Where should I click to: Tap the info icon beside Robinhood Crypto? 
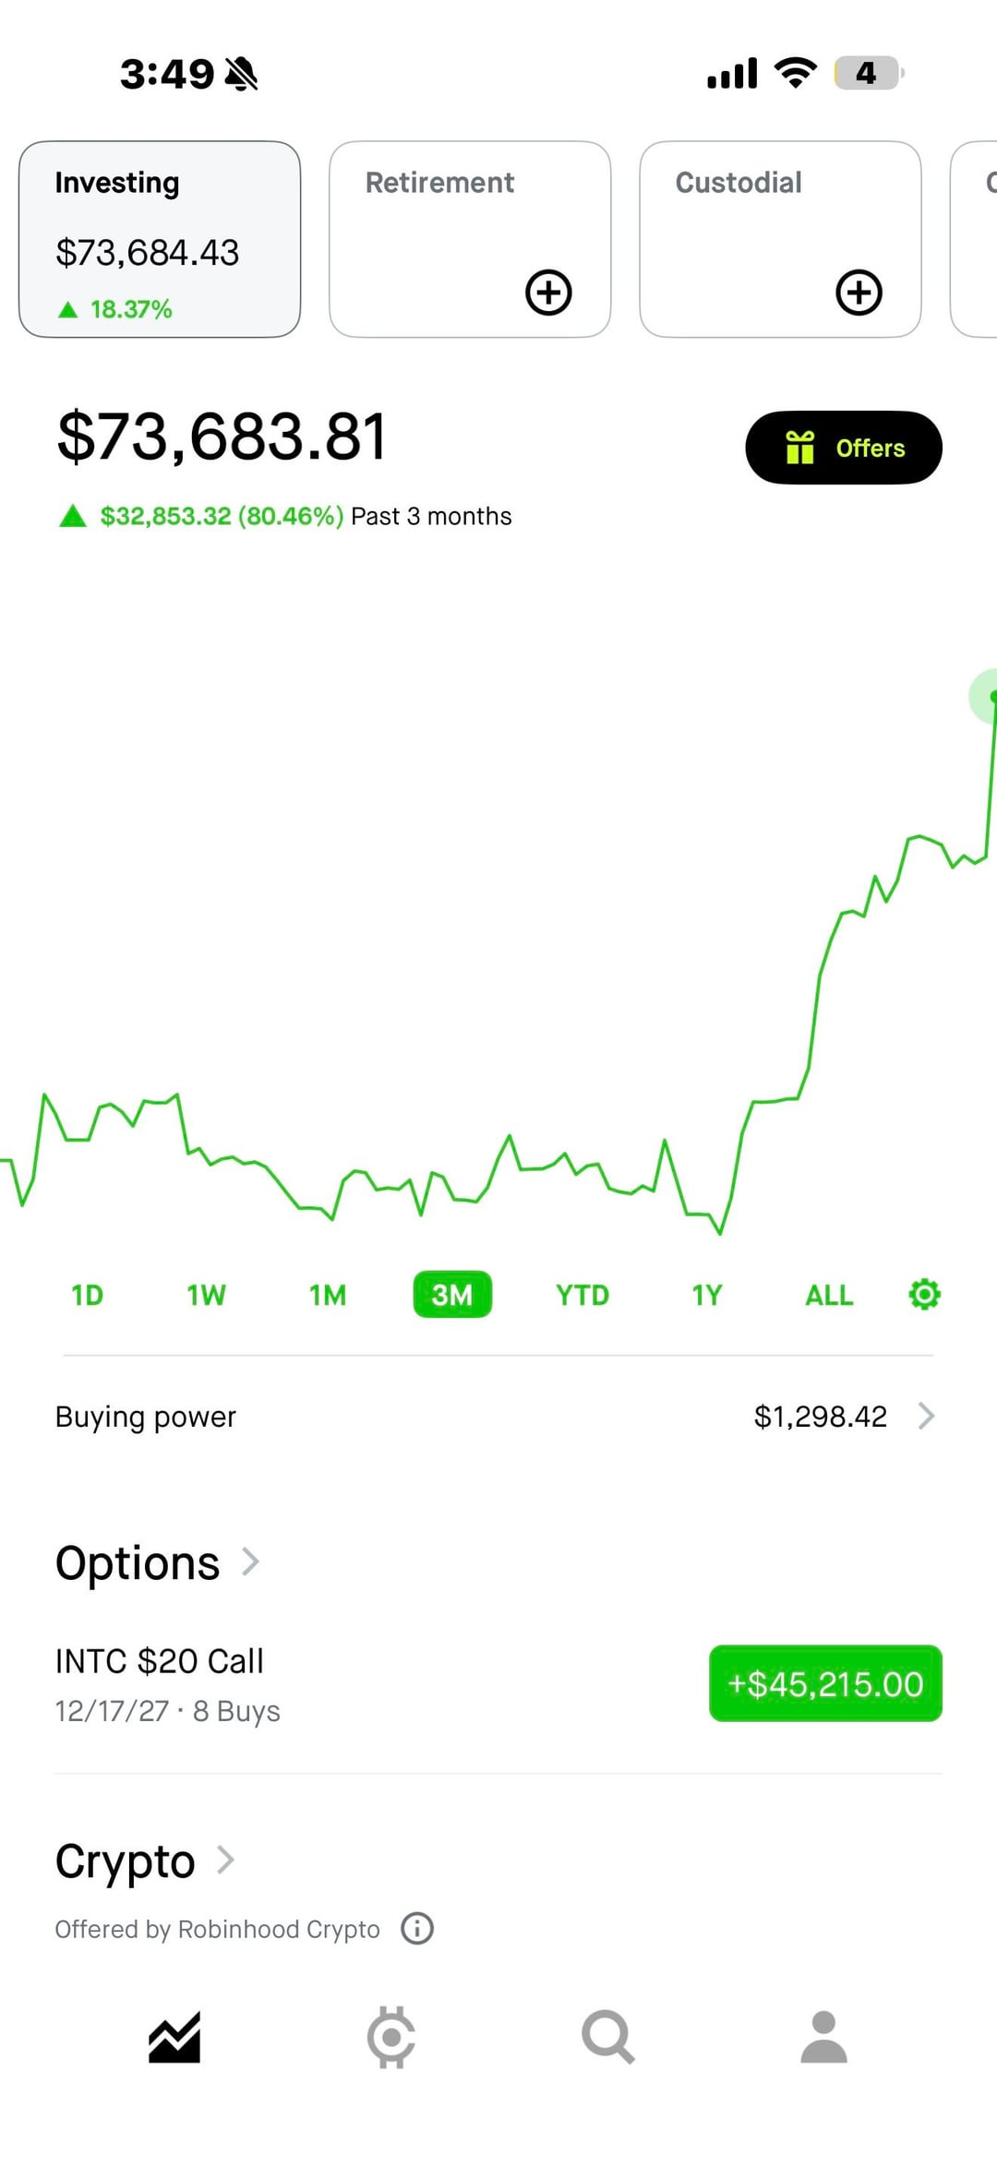tap(417, 1929)
